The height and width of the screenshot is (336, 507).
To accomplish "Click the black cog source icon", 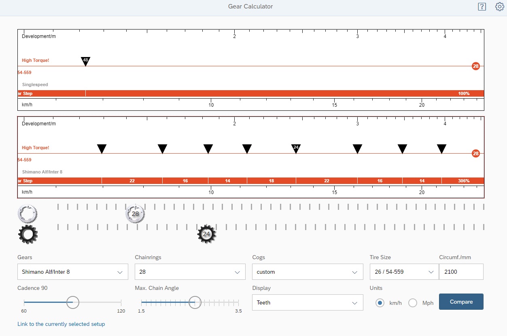I will tap(28, 234).
